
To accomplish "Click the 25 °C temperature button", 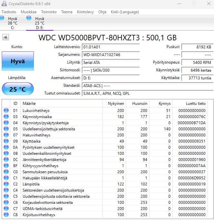I will click(18, 89).
